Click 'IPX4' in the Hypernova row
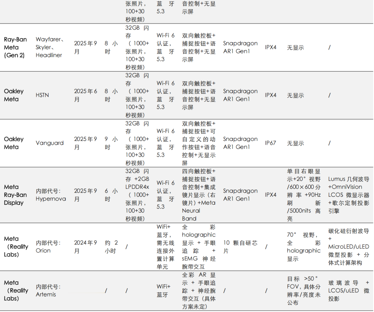 click(270, 195)
